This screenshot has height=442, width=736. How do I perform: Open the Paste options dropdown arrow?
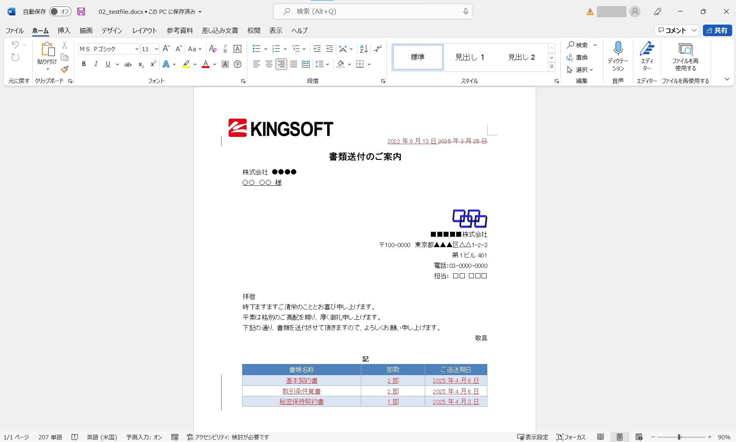point(47,69)
